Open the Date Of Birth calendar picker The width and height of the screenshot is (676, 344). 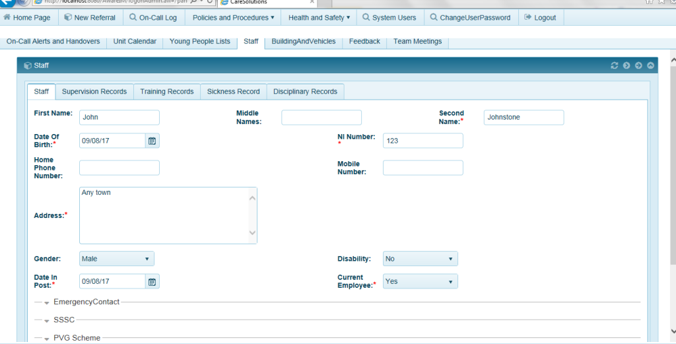click(152, 141)
